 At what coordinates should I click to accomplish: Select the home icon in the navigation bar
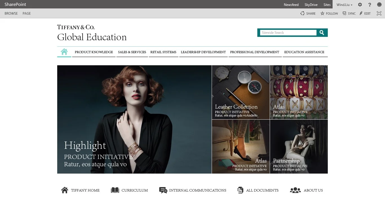point(64,52)
